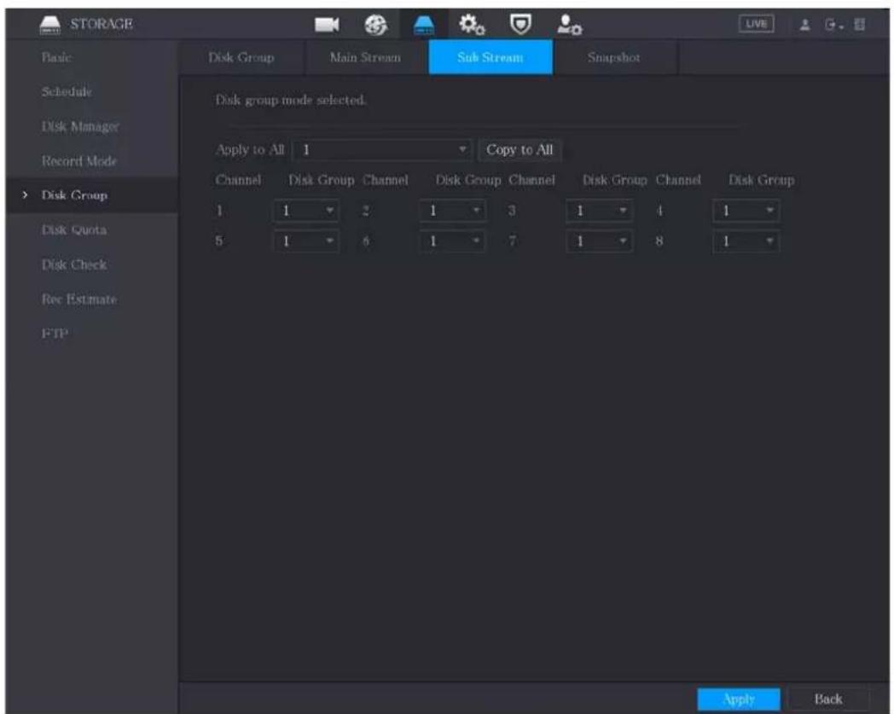Open Record Mode in the sidebar
Image resolution: width=894 pixels, height=714 pixels.
pyautogui.click(x=79, y=161)
